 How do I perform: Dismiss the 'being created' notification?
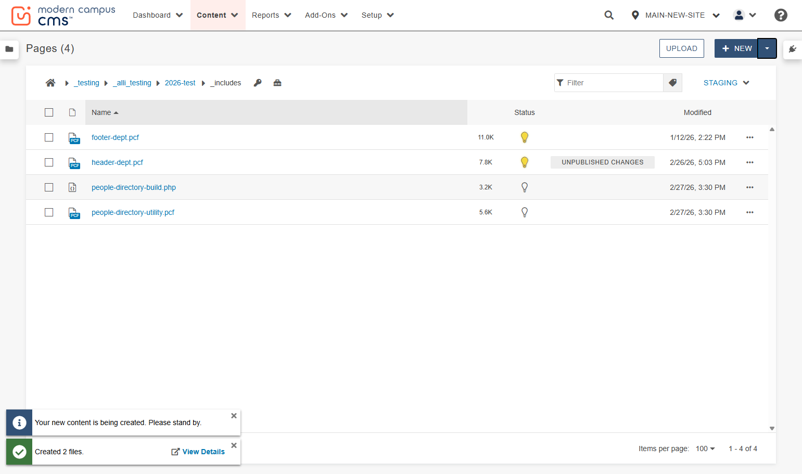click(234, 416)
